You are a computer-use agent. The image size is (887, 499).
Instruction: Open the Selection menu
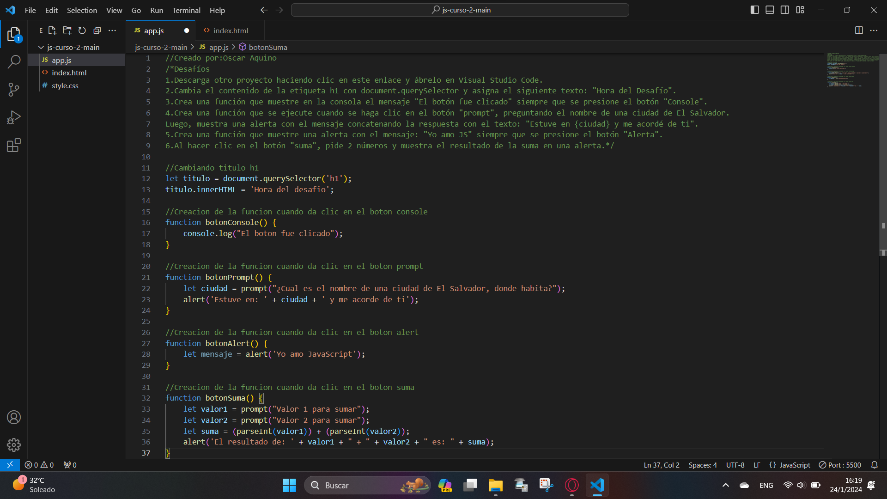pos(82,10)
